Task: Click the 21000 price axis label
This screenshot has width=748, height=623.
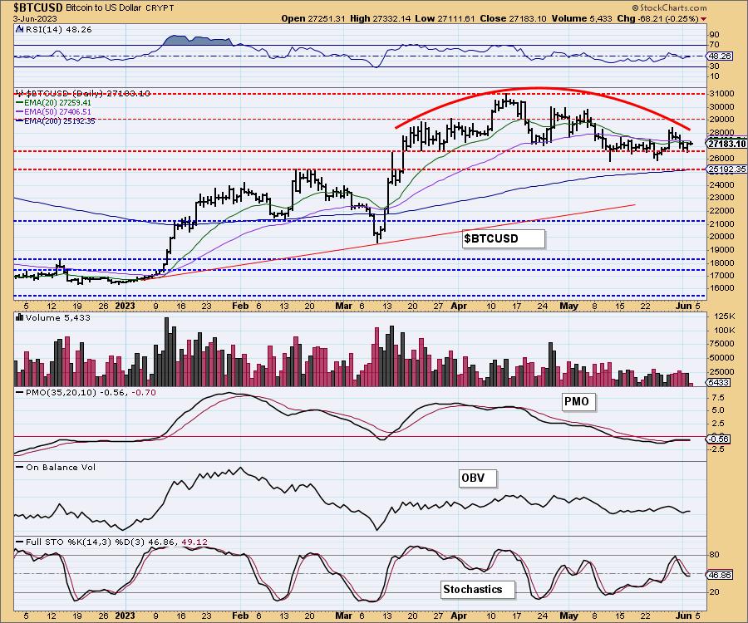Action: (721, 223)
